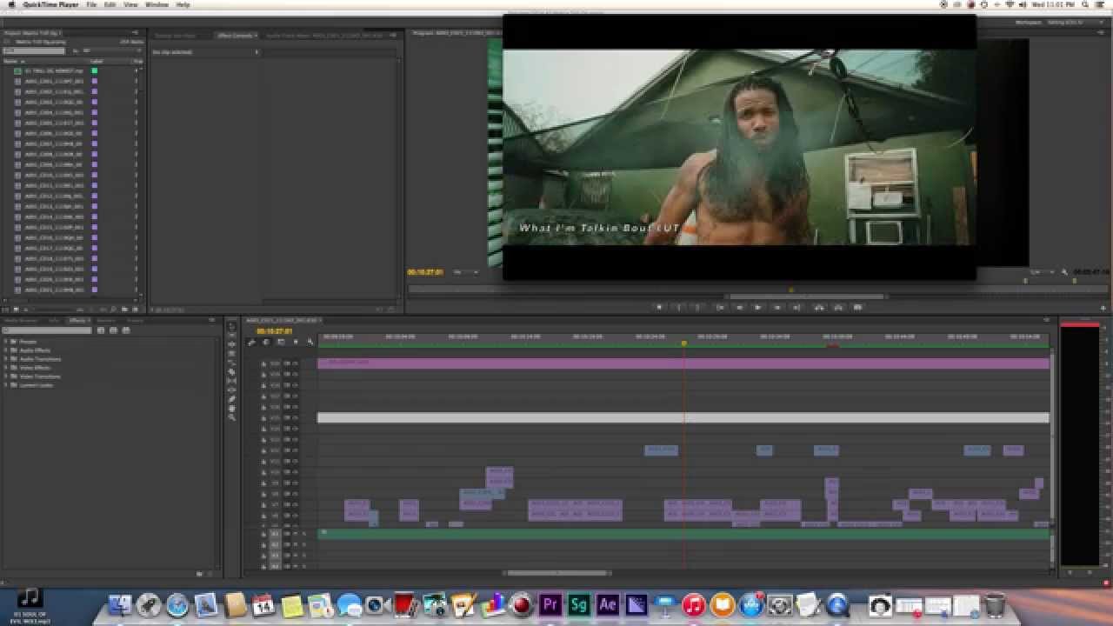The width and height of the screenshot is (1113, 626).
Task: Open the Program Monitor zoom level dropdown
Action: 466,272
